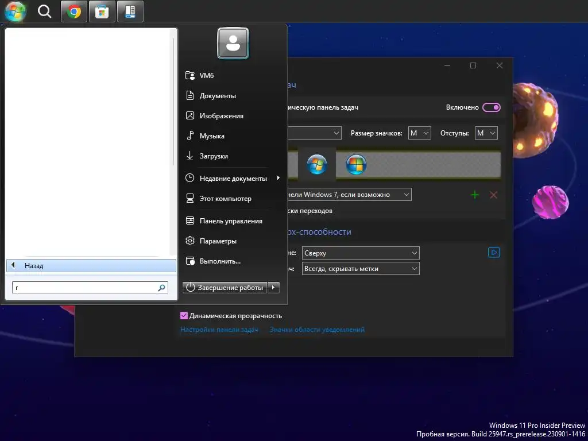This screenshot has width=588, height=441.
Task: Open Microsoft Store from the taskbar
Action: [x=102, y=11]
